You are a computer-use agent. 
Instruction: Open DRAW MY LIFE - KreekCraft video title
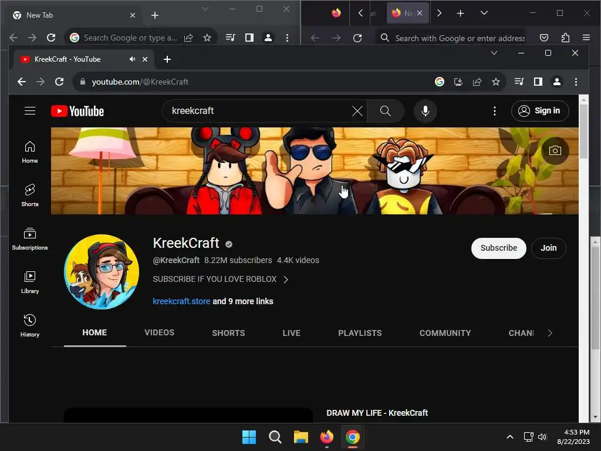(377, 413)
